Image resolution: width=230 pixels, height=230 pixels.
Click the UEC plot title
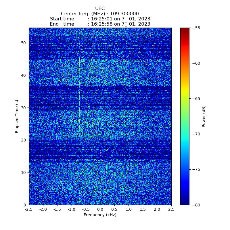(100, 9)
